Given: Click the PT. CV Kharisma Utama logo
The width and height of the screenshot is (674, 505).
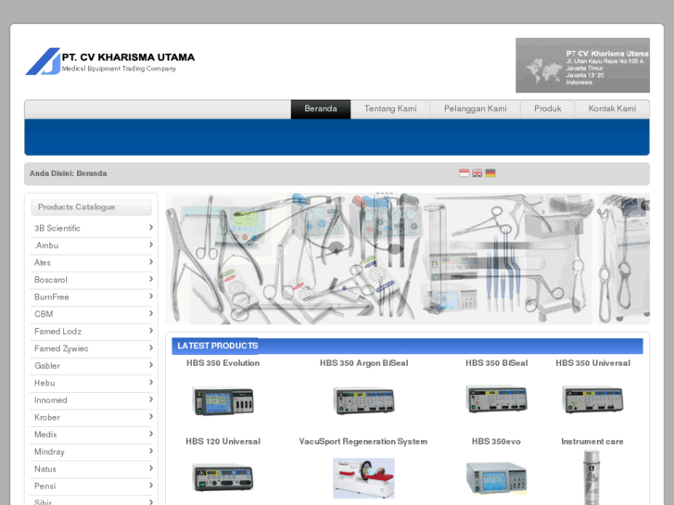Looking at the screenshot, I should [x=110, y=61].
